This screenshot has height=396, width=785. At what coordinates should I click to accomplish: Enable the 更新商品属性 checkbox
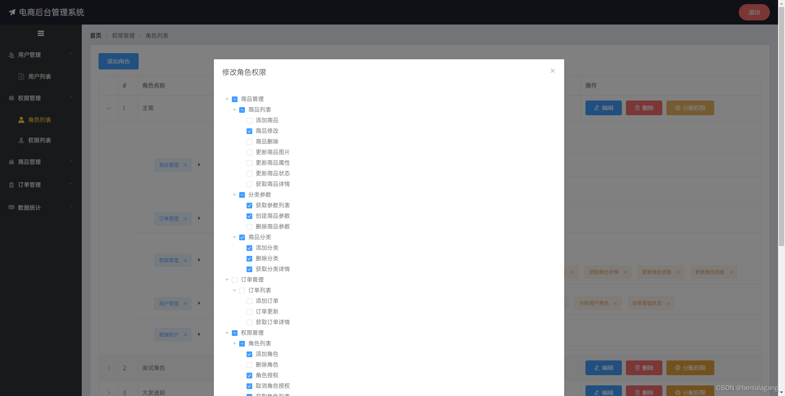tap(249, 163)
